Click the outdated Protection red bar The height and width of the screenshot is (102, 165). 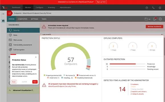[123, 64]
